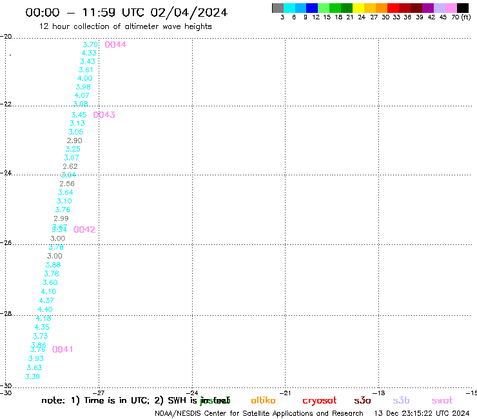
Task: Select the value 3.61
Action: tap(86, 70)
